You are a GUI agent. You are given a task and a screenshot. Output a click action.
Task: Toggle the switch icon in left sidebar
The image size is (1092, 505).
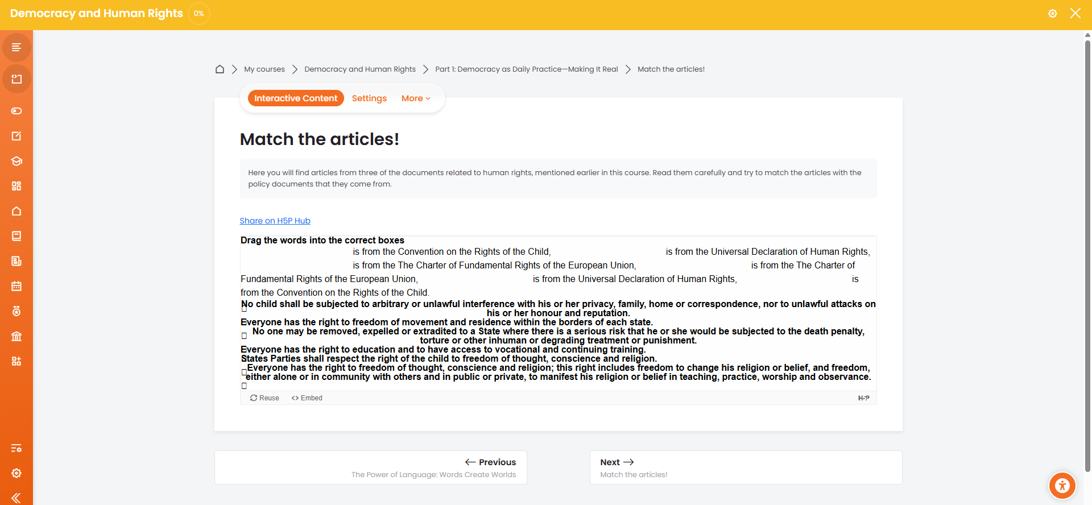16,111
